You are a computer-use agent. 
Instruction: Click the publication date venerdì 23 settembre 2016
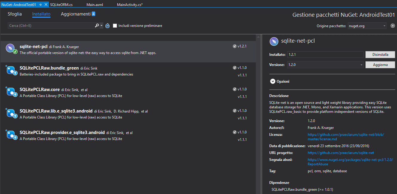(338, 146)
